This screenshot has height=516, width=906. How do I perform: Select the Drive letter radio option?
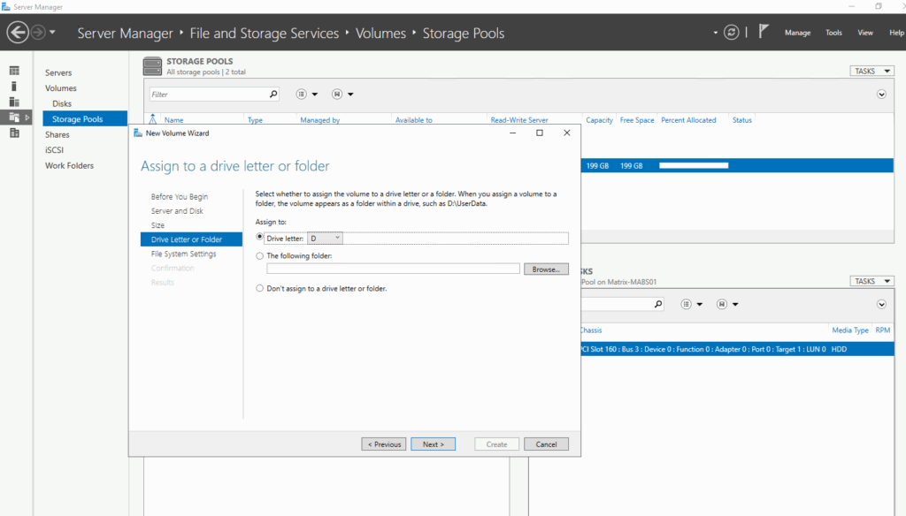click(259, 237)
